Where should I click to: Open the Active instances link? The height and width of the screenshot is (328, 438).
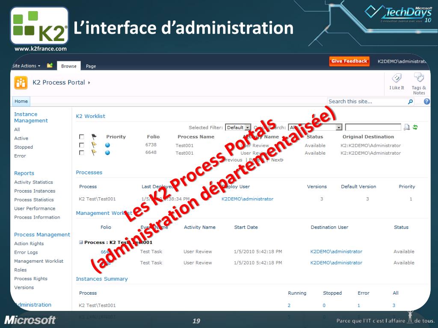click(x=21, y=138)
